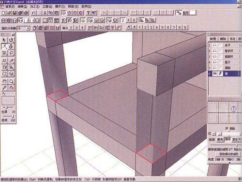Image resolution: width=242 pixels, height=182 pixels.
Task: Select the paint bucket tool
Action: (x=11, y=88)
